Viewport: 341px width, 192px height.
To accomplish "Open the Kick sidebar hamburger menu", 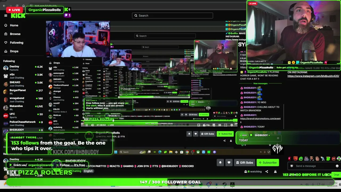I will (x=6, y=15).
